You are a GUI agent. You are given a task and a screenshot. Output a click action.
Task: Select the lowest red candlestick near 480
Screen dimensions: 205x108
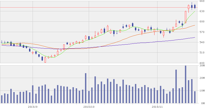(x=45, y=60)
